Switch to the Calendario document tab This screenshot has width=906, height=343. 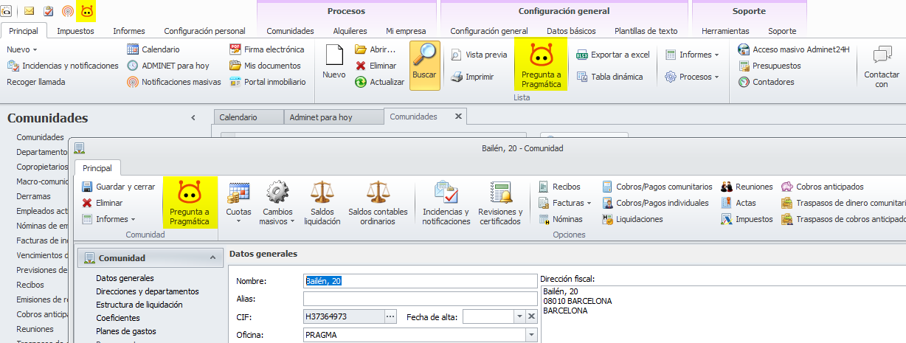click(x=238, y=117)
